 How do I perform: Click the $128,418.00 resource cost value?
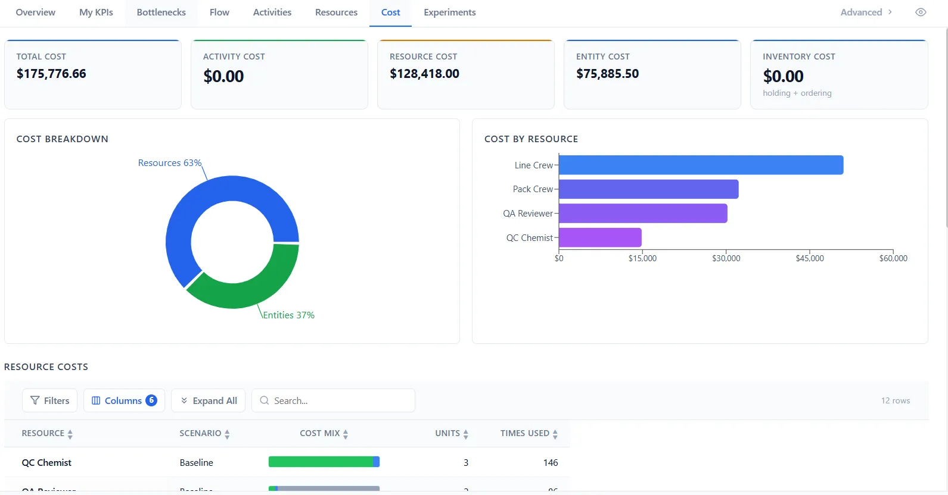click(424, 74)
